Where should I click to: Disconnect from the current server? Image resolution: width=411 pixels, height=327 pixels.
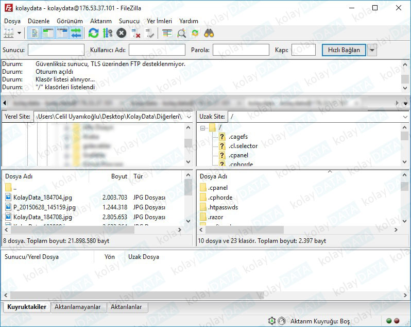pyautogui.click(x=135, y=34)
